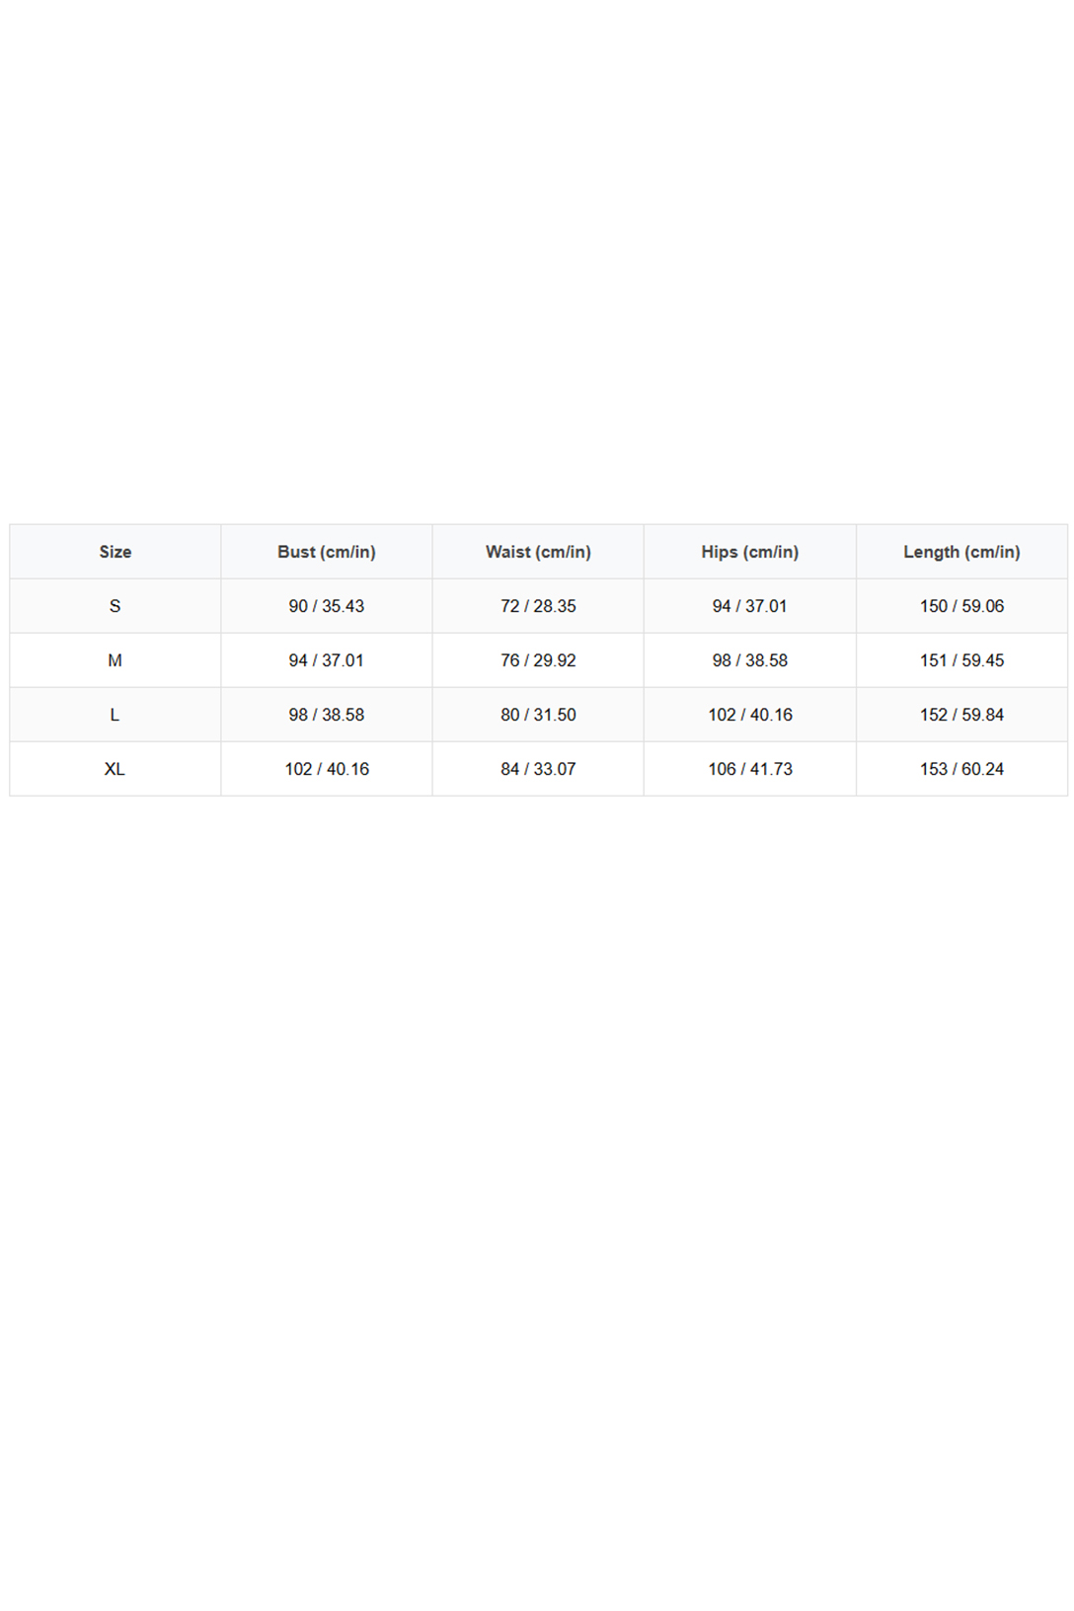Click the 'Bust (cm/in)' column header
The height and width of the screenshot is (1611, 1074).
coord(327,552)
